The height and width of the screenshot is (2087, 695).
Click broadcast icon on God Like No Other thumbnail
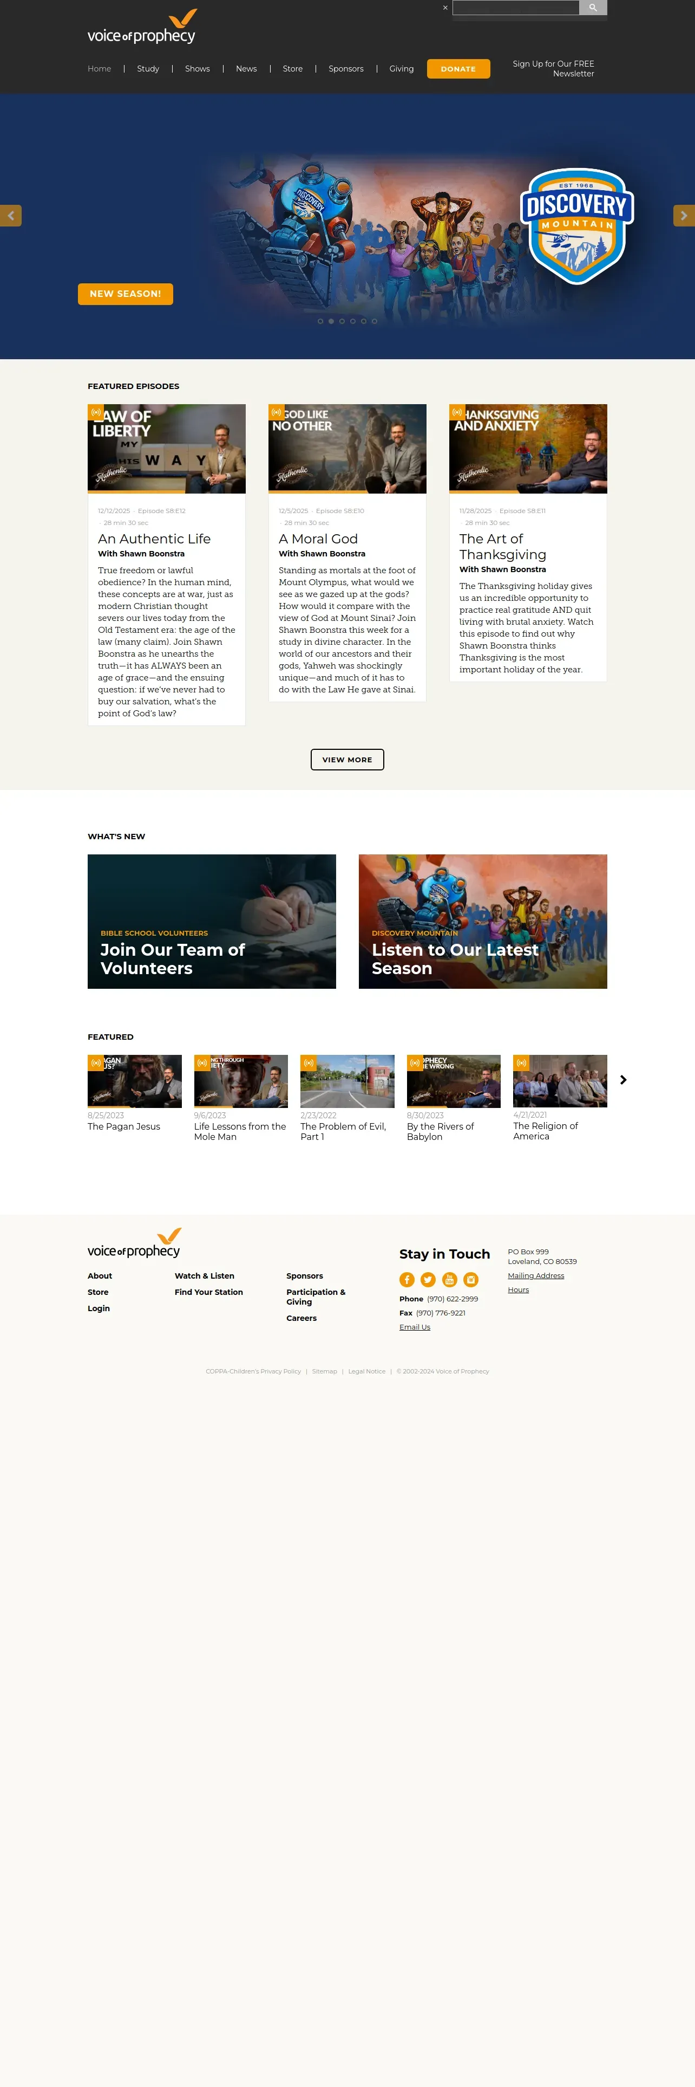(x=276, y=412)
